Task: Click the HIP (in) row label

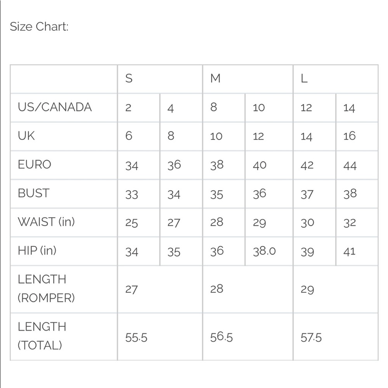Action: click(x=37, y=250)
